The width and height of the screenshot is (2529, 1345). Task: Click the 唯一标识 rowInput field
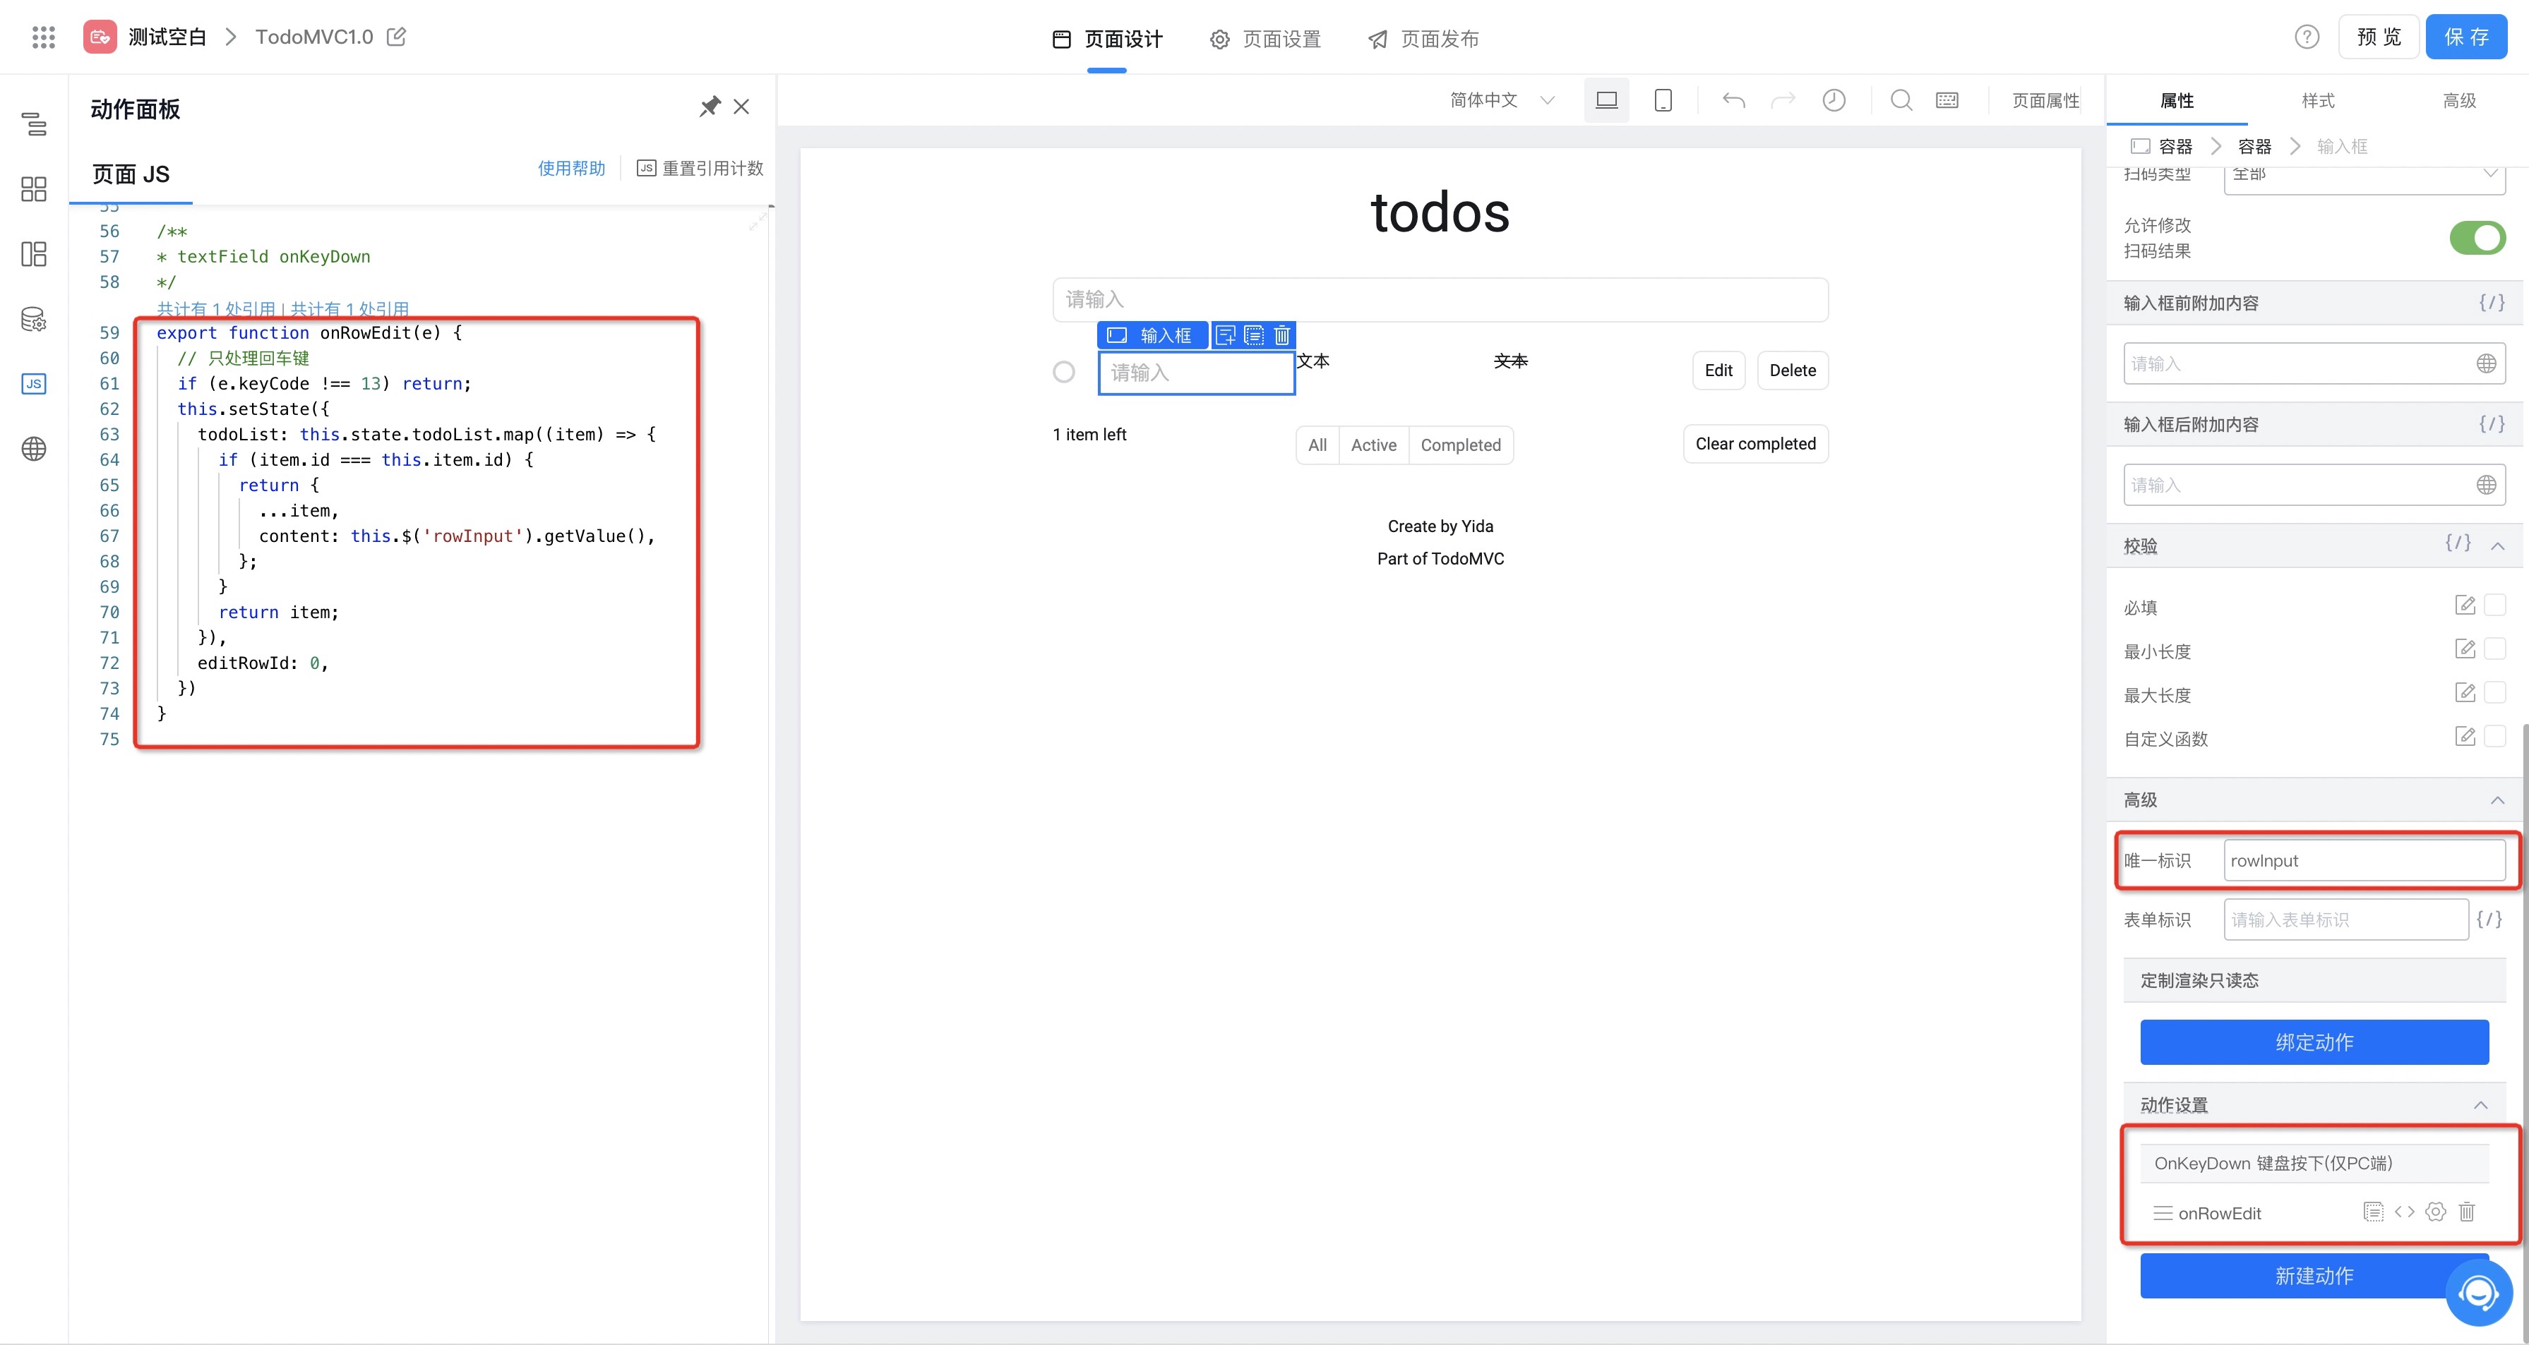(2362, 860)
